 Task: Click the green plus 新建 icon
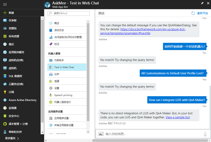[5, 13]
